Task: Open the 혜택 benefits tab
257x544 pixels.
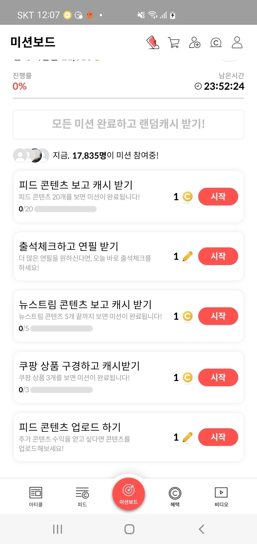Action: [175, 496]
